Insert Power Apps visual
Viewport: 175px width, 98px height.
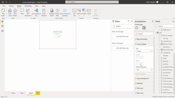coord(57,13)
